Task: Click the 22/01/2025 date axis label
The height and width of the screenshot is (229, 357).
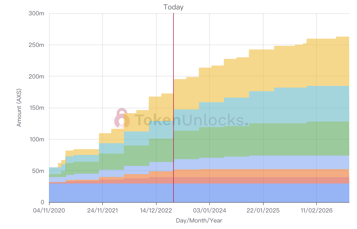Action: tap(263, 211)
